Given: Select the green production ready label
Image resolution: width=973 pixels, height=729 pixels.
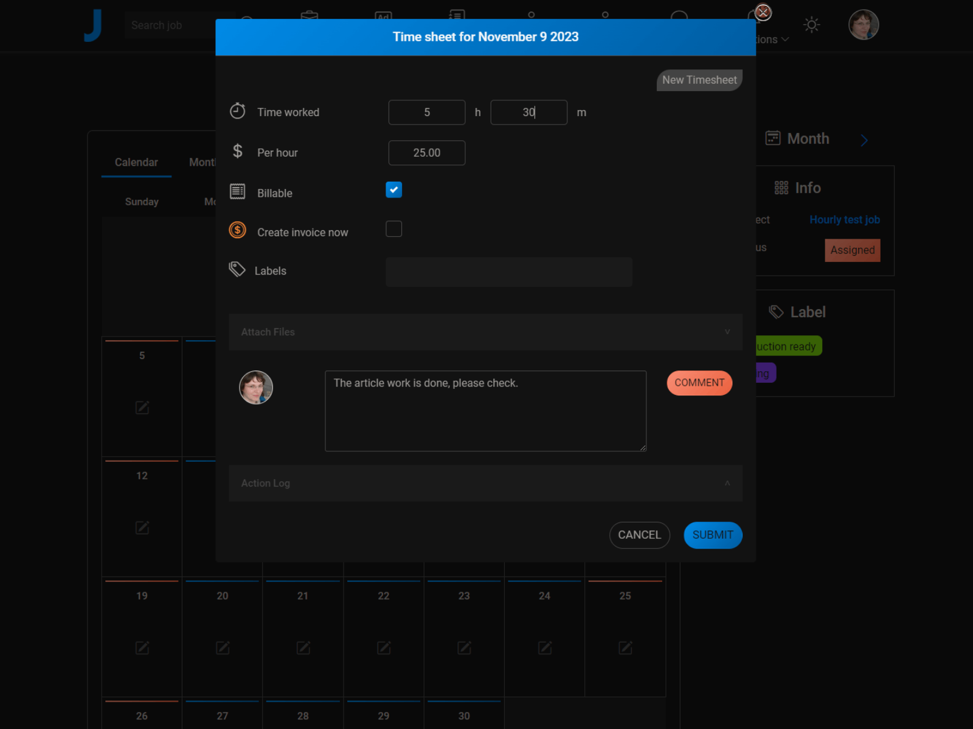Looking at the screenshot, I should click(x=789, y=346).
